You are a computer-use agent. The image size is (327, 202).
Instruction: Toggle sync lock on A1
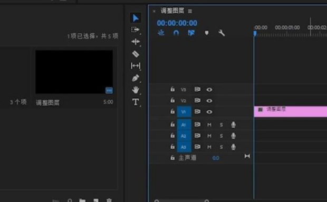[x=197, y=124]
